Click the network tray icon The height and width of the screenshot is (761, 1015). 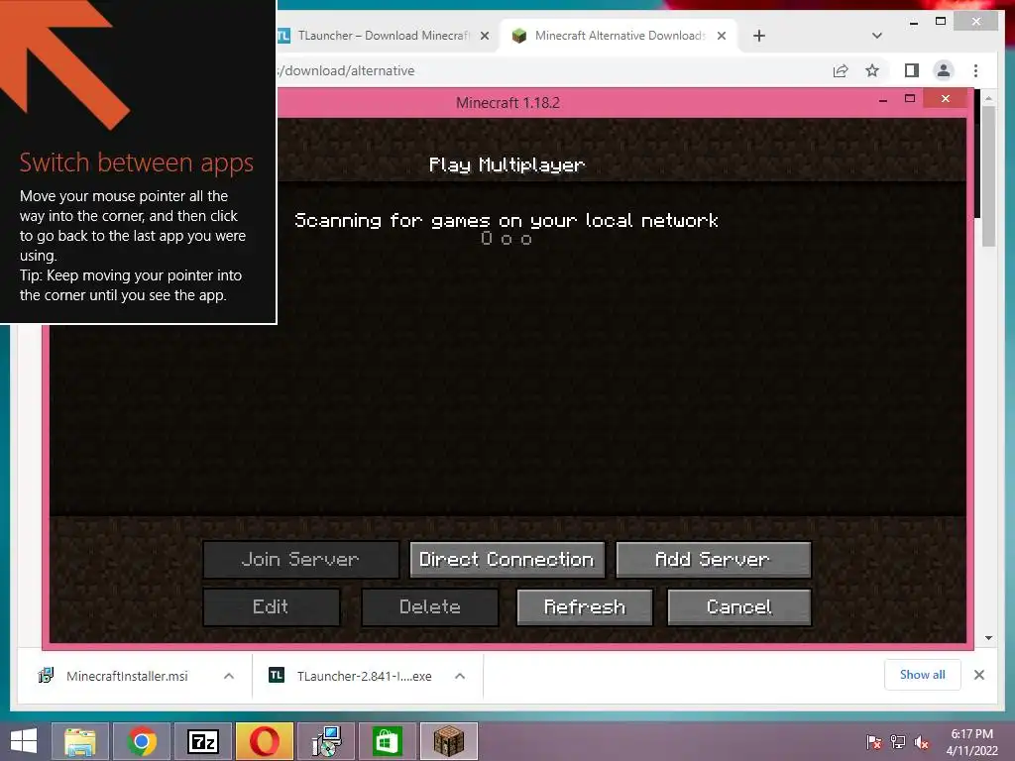coord(898,742)
